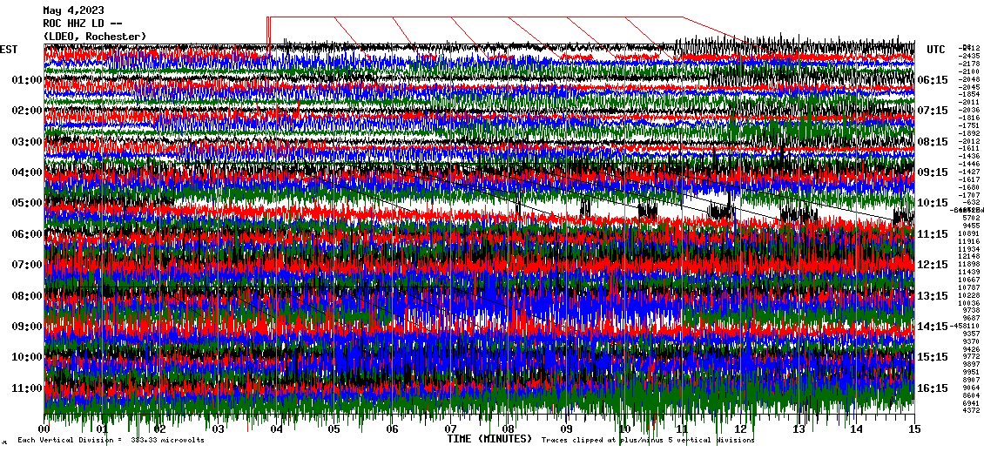Click the (LDEO, Rochester) location text
This screenshot has height=452, width=984.
[x=95, y=37]
